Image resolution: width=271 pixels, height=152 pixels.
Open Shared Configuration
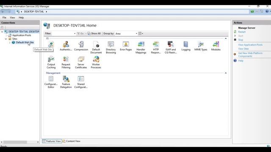(81, 82)
